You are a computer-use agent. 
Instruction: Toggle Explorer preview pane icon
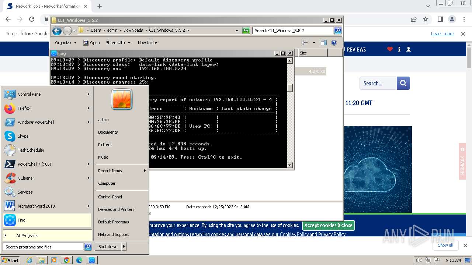[324, 43]
